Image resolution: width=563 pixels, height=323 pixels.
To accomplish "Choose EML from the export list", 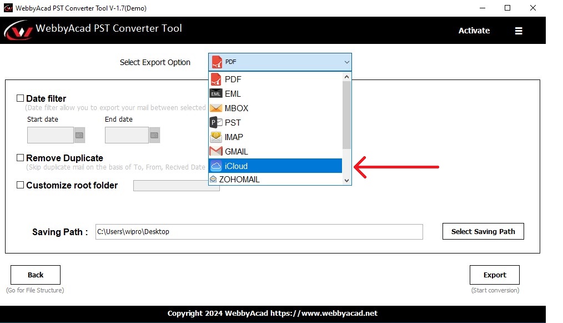I will (x=275, y=93).
